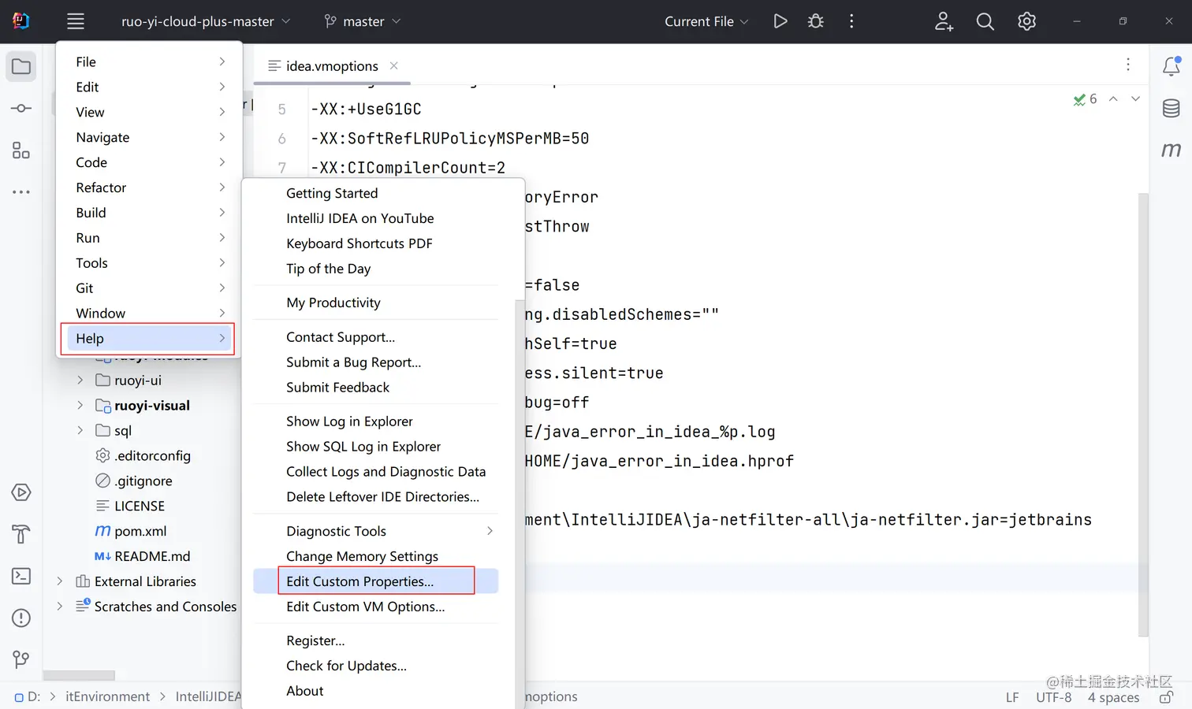This screenshot has width=1192, height=709.
Task: Open the Structure tool window icon
Action: (21, 150)
